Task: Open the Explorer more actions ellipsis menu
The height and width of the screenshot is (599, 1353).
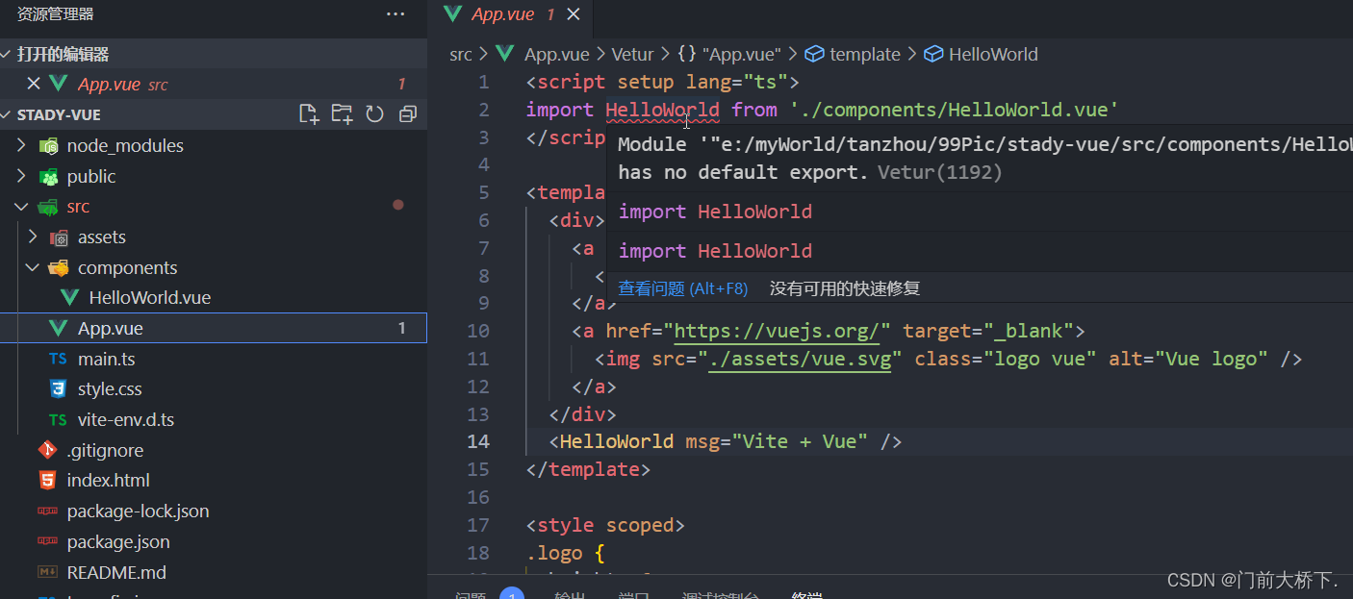Action: [396, 14]
